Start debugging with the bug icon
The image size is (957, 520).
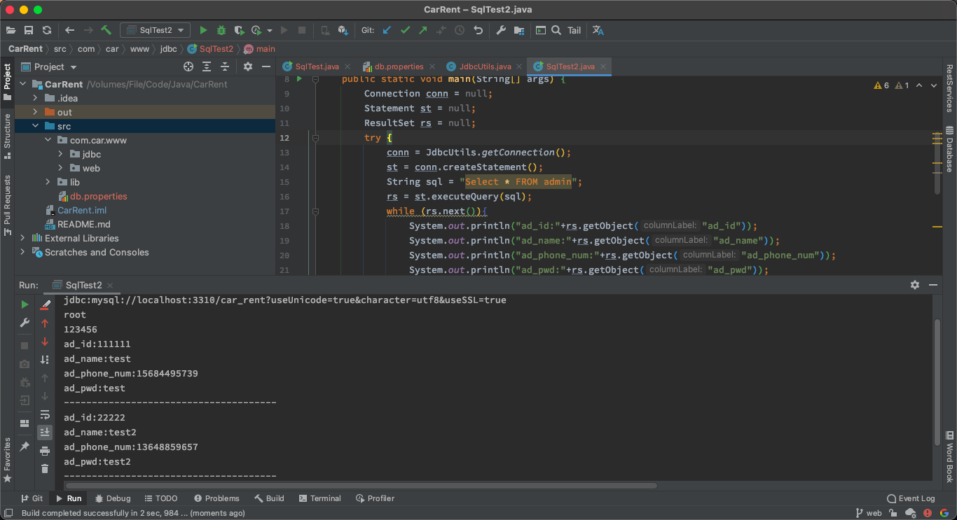(221, 30)
